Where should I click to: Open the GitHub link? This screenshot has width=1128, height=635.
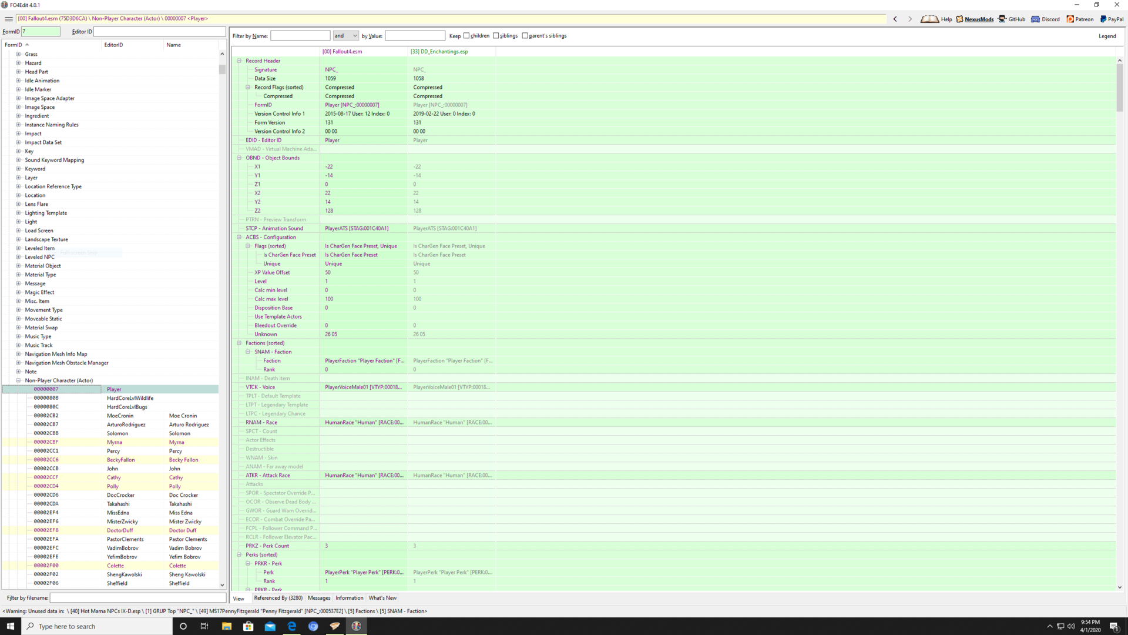[1012, 19]
